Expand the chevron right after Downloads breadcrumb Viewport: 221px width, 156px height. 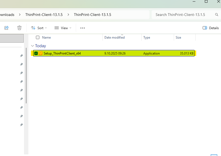pos(20,15)
